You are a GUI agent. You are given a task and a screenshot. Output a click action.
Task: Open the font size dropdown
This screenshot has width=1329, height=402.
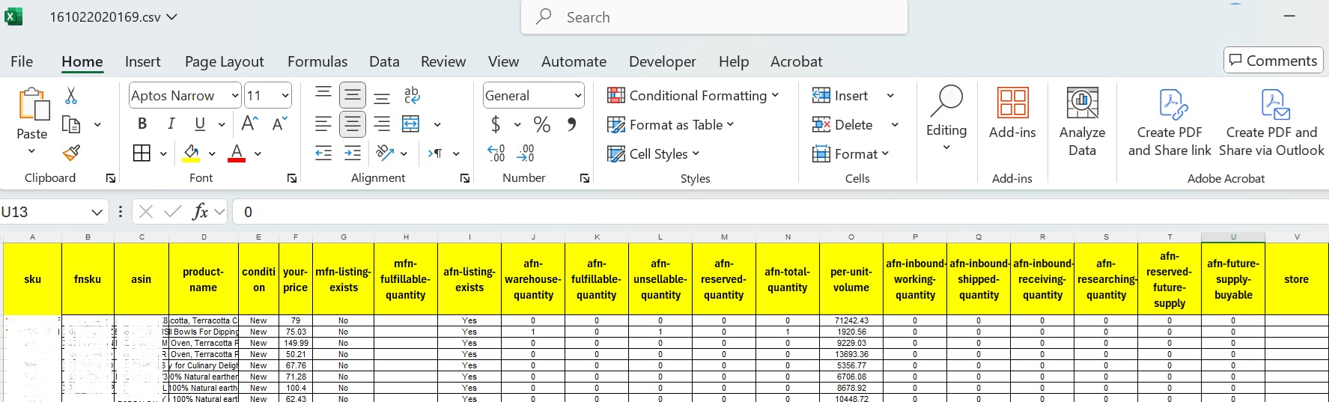pos(285,96)
